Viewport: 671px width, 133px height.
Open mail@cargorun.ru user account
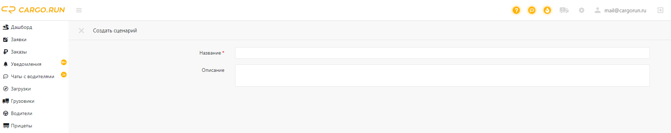[620, 10]
